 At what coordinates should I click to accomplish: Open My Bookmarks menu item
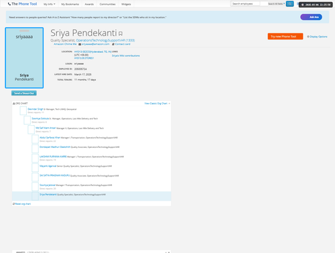70,4
